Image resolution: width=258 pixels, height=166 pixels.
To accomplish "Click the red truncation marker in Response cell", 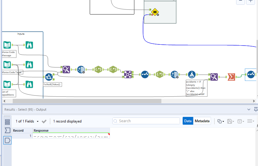I will 109,134.
